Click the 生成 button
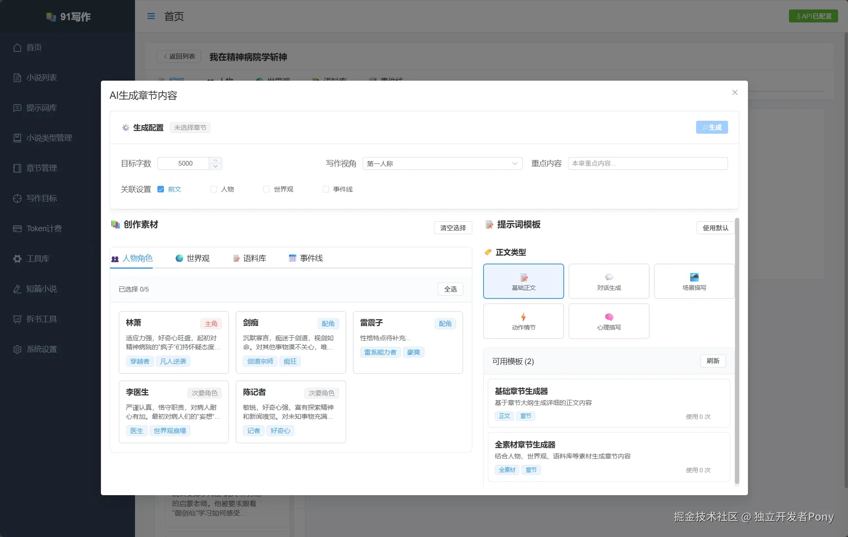Screen dimensions: 848x537 (712, 127)
